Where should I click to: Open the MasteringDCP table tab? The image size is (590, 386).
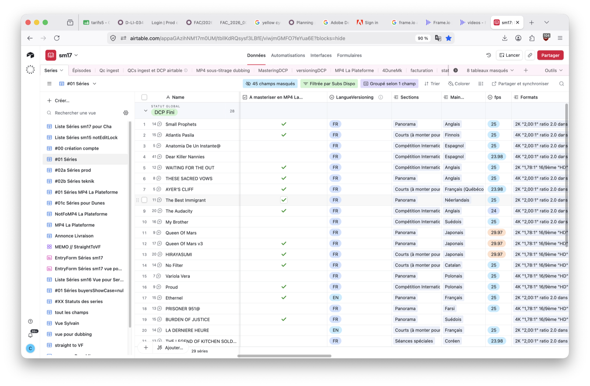click(x=273, y=70)
